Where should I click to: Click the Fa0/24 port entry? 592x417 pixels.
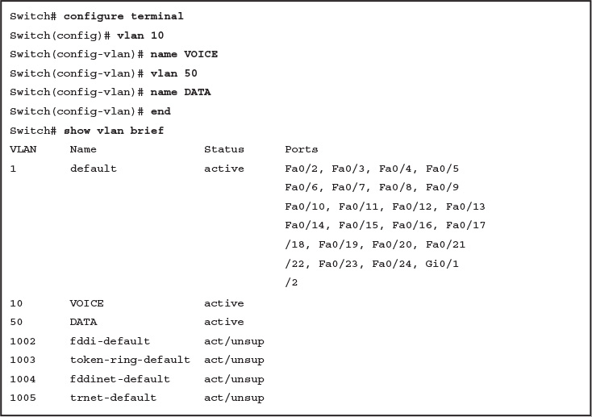391,264
